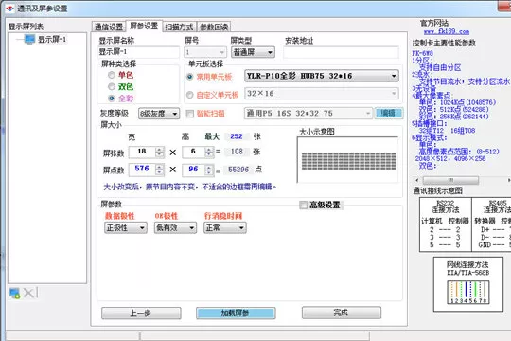The width and height of the screenshot is (511, 341).
Task: Click the 支持自由分区 text line
Action: tap(440, 67)
